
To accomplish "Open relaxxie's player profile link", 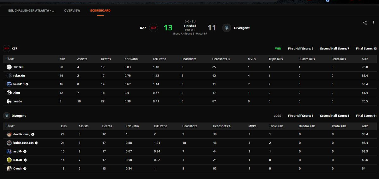I will [x=19, y=76].
